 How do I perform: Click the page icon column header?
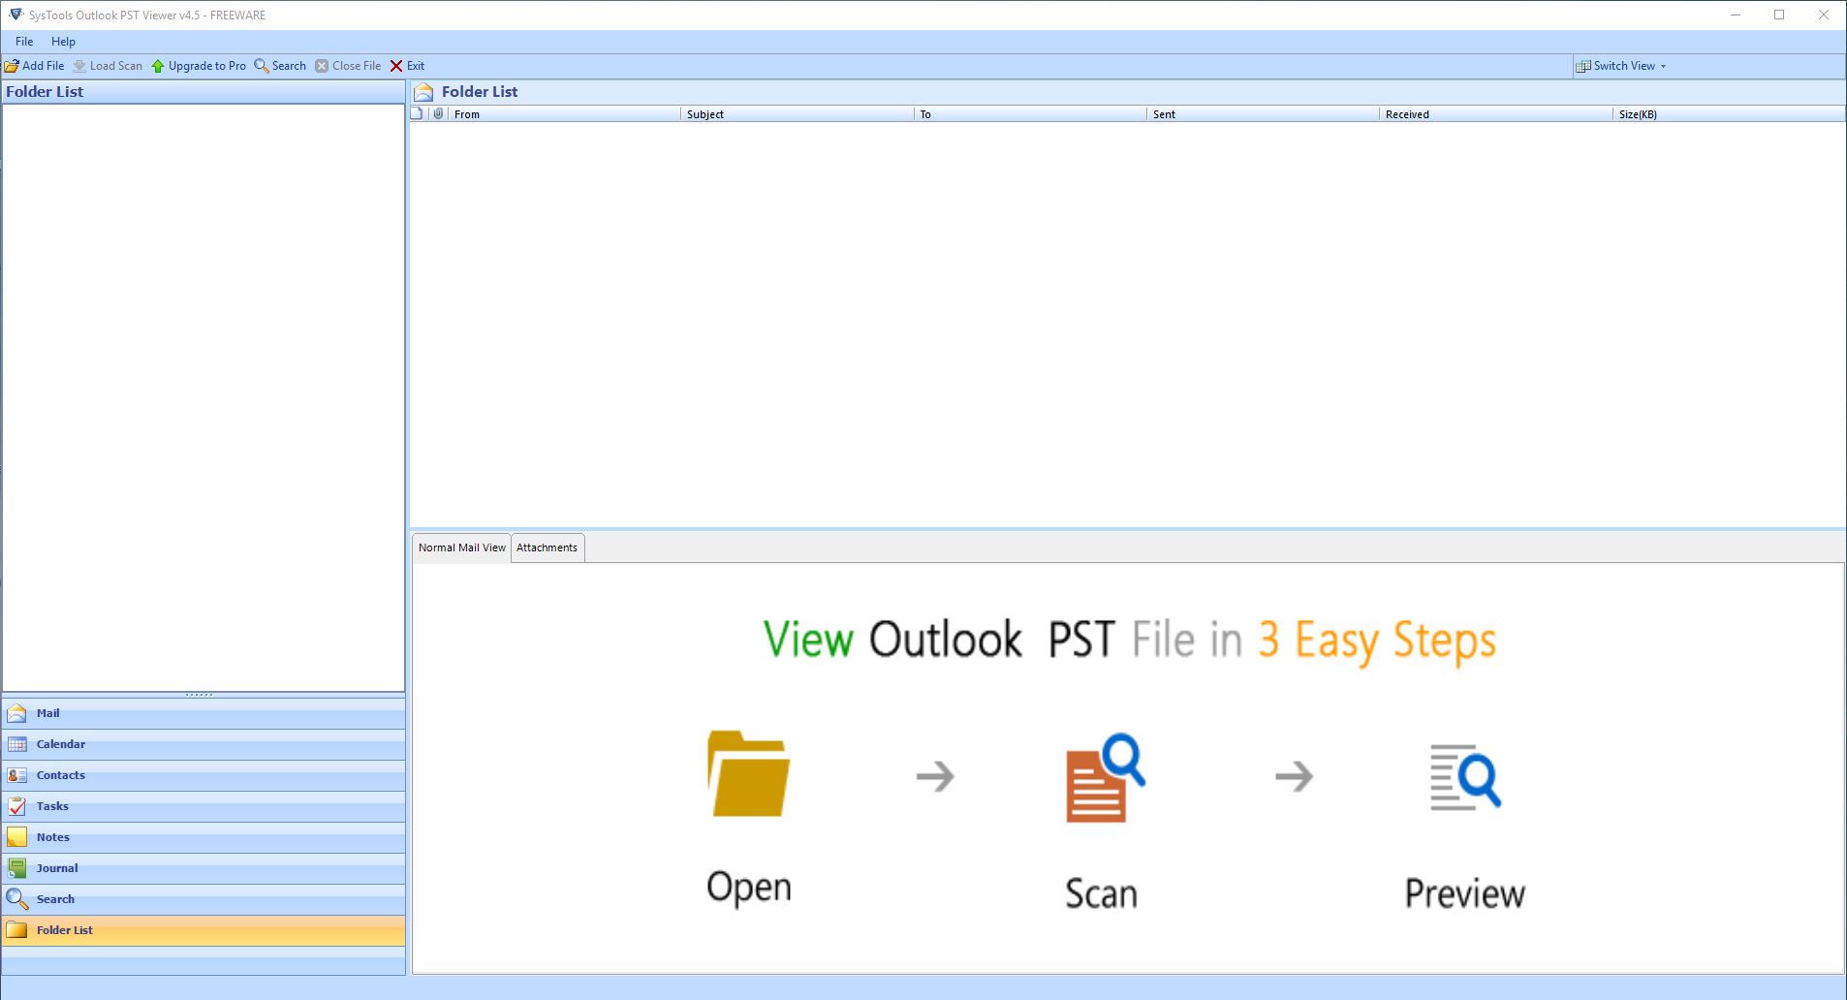tap(417, 113)
